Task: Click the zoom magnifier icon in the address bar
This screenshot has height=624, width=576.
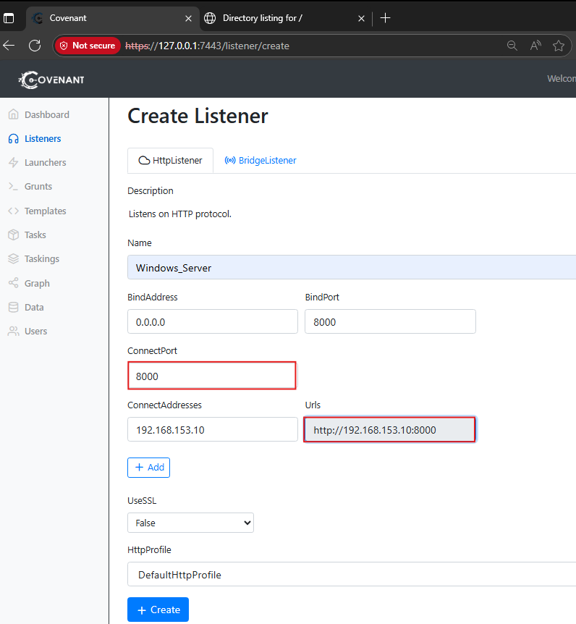Action: 512,46
